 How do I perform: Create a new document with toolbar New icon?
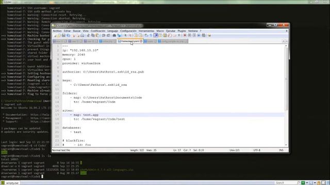[55, 35]
